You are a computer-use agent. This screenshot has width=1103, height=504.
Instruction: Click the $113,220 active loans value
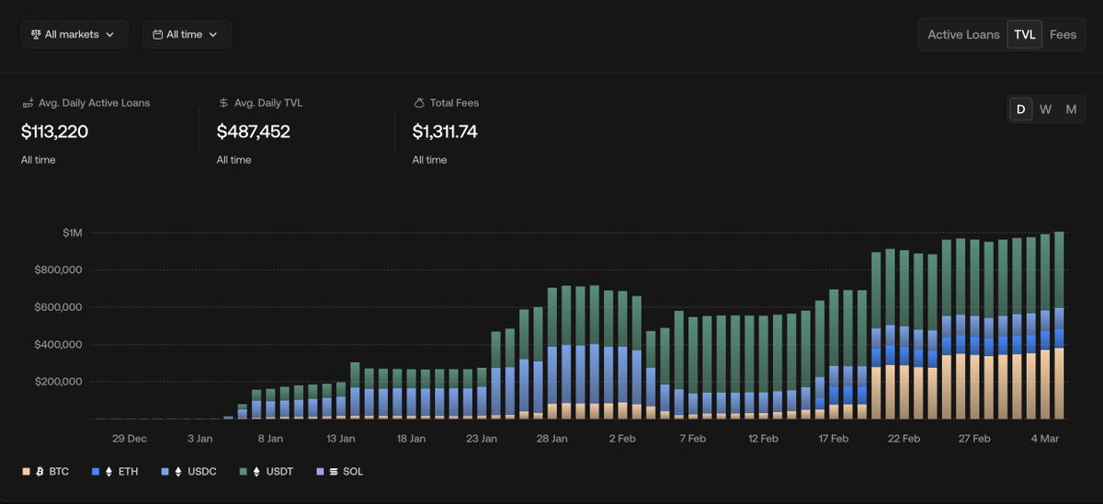[x=55, y=132]
